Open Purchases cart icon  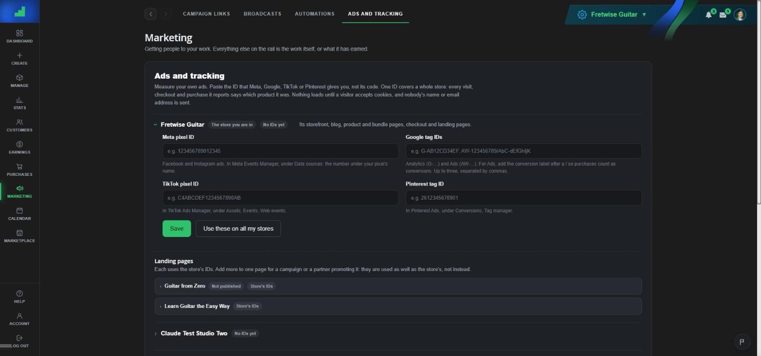pyautogui.click(x=19, y=167)
